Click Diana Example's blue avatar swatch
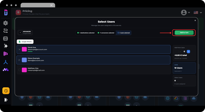Image resolution: width=205 pixels, height=112 pixels. point(24,60)
